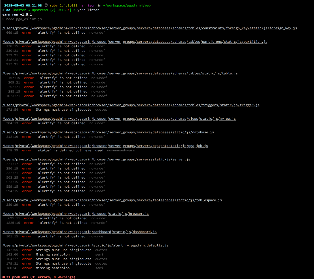Screen dimensions: 314x279
Task: Open the partition.js file path link
Action: [x=135, y=42]
